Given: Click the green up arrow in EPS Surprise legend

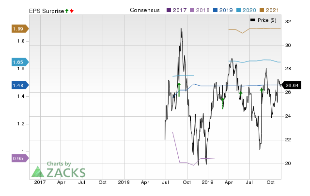Looking at the screenshot, I should 67,11.
